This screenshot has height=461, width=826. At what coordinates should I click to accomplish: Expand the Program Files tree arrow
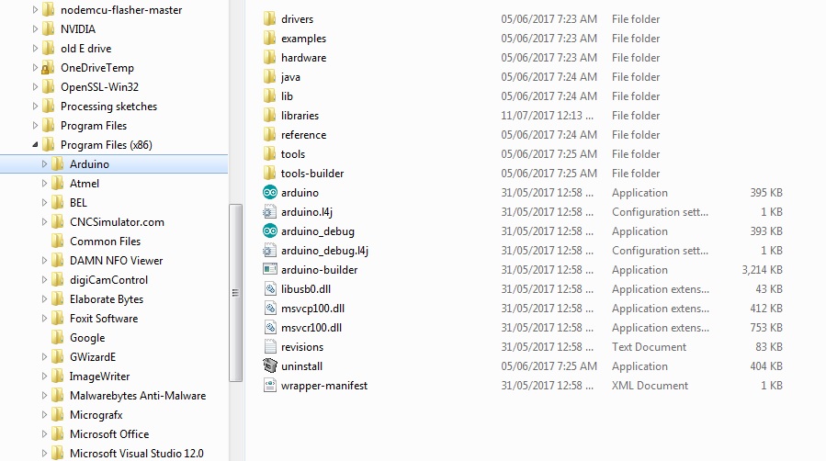coord(35,125)
